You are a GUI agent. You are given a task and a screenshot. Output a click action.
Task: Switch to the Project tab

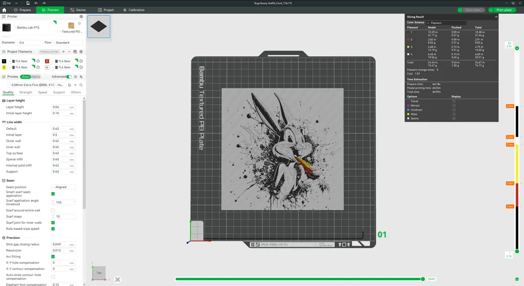click(x=106, y=10)
